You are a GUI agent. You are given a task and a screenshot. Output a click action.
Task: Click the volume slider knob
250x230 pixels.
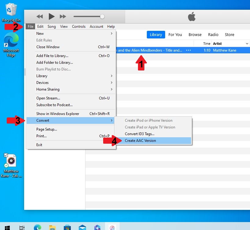coord(102,16)
